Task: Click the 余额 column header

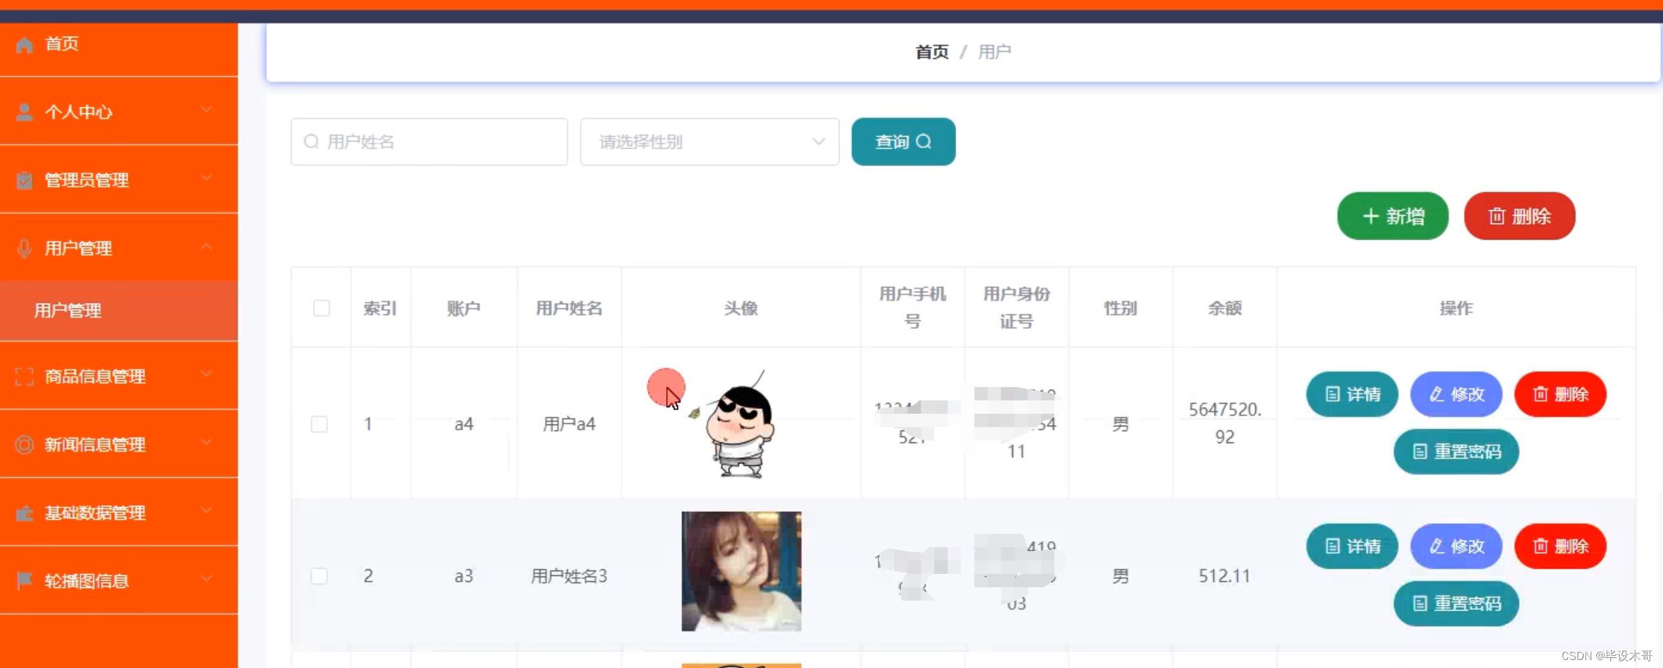Action: coord(1225,308)
